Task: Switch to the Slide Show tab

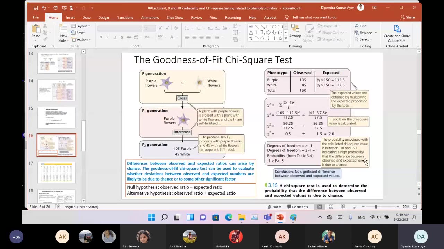Action: click(175, 17)
